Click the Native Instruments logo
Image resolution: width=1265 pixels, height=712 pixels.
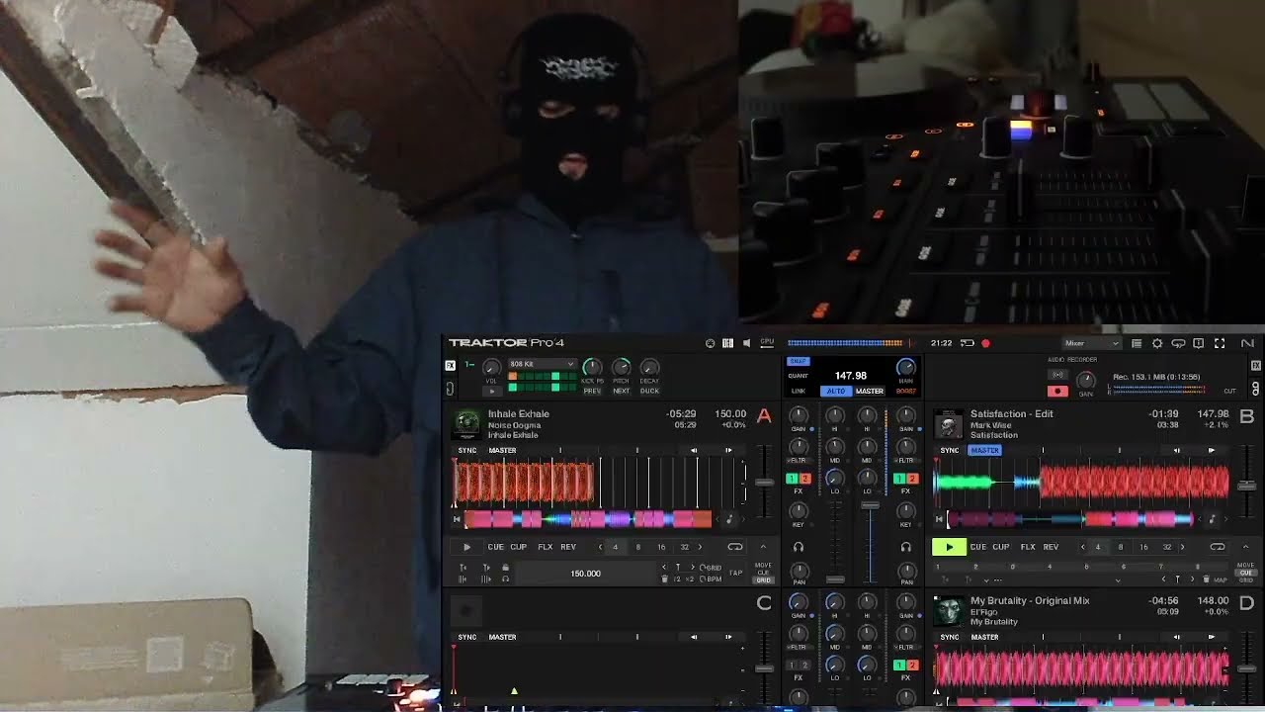1247,343
